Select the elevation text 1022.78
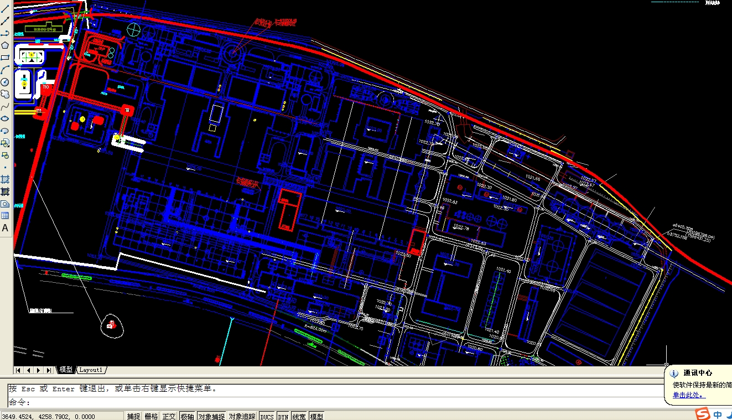 pyautogui.click(x=461, y=227)
